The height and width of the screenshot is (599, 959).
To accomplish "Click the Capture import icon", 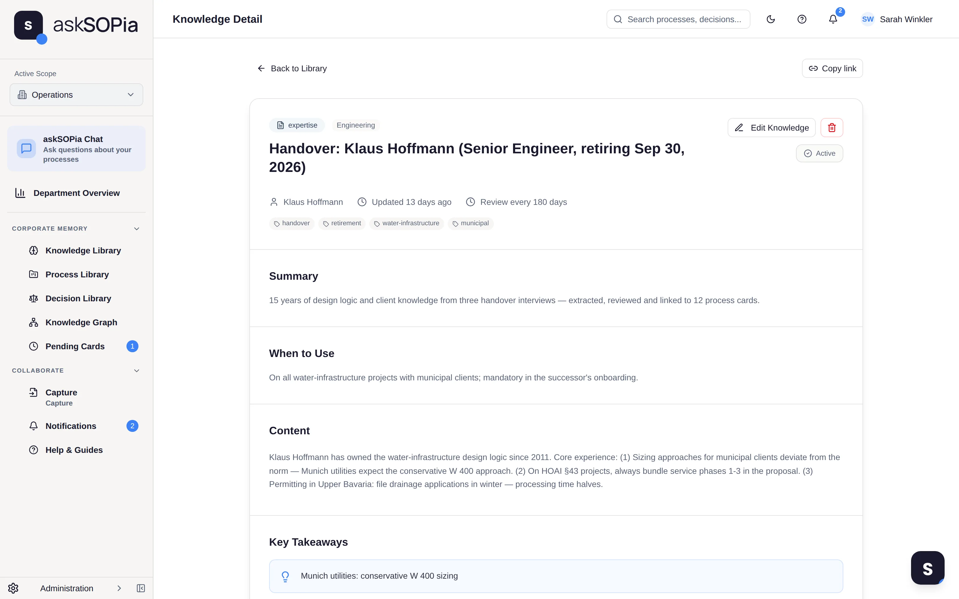I will point(34,393).
